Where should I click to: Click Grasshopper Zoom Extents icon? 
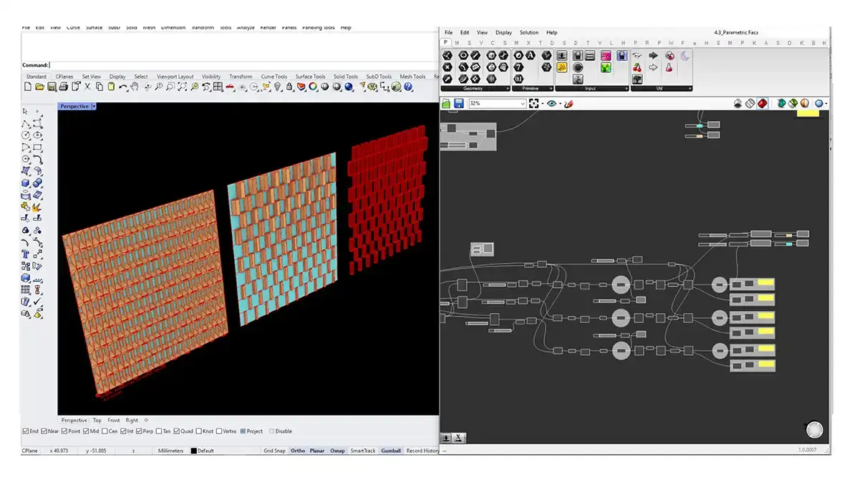coord(533,104)
